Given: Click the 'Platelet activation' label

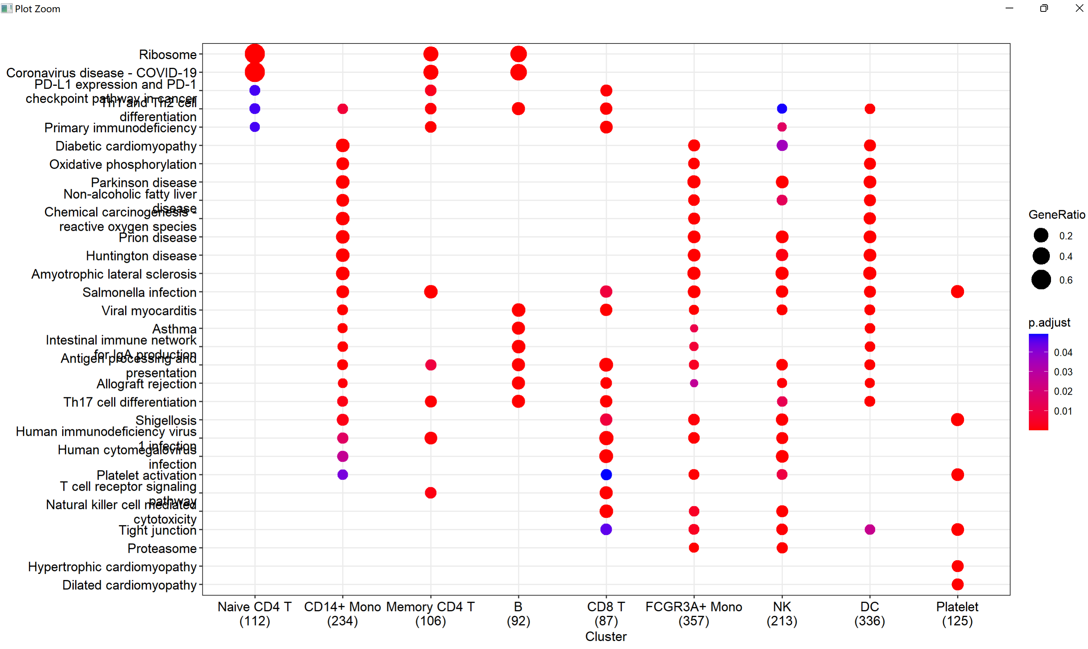Looking at the screenshot, I should click(146, 476).
